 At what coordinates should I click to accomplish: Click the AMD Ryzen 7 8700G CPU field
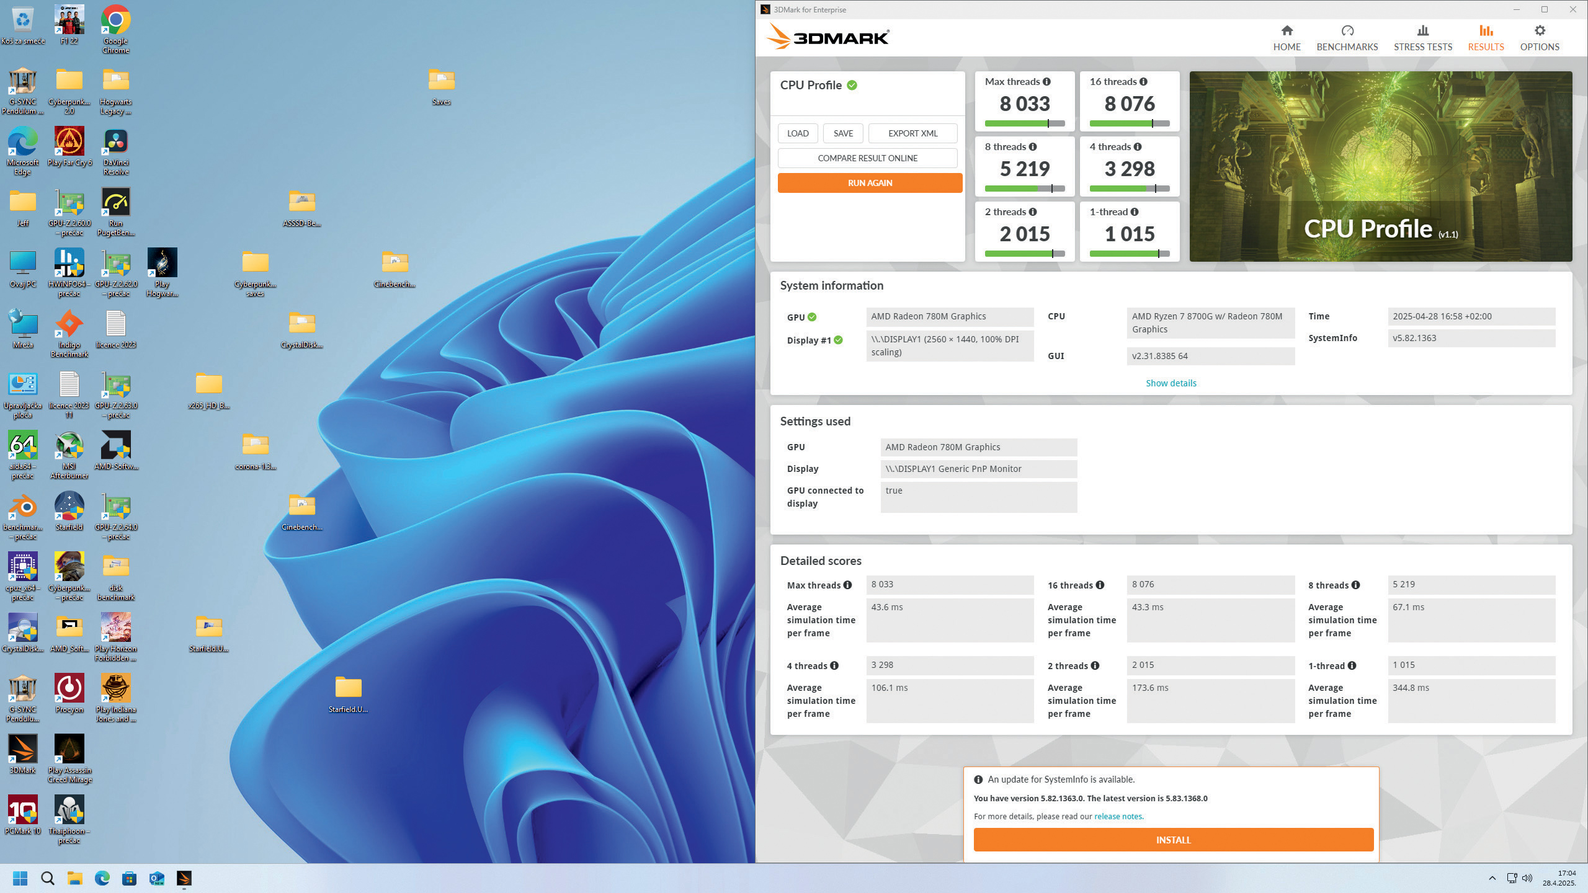1210,323
